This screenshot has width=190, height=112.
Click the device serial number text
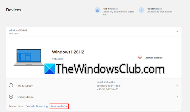(x=109, y=86)
